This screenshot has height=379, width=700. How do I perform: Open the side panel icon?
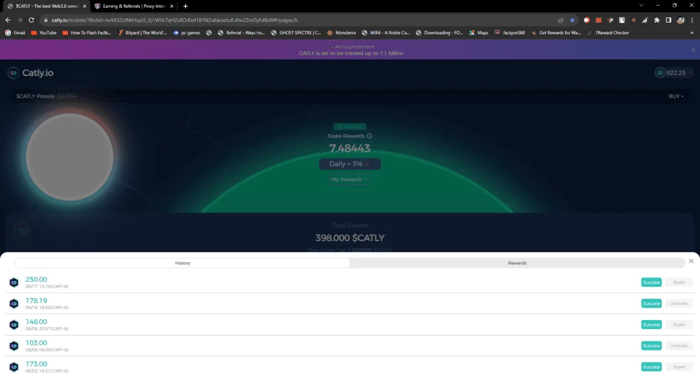pos(668,20)
